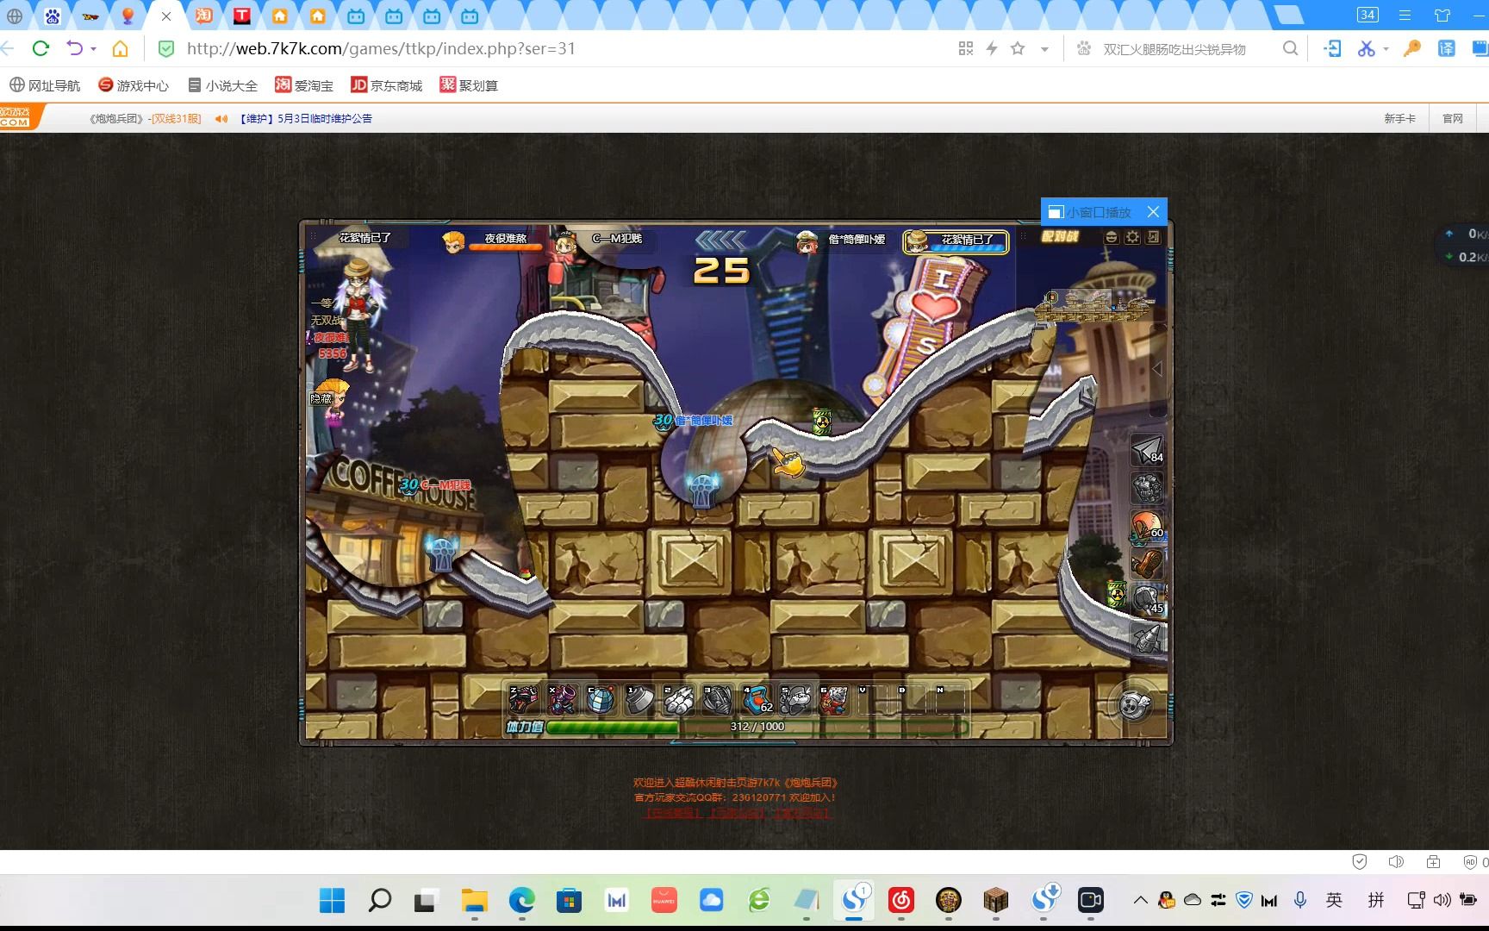Click the 隐藏 hide button on the left
The width and height of the screenshot is (1489, 931).
[x=321, y=398]
